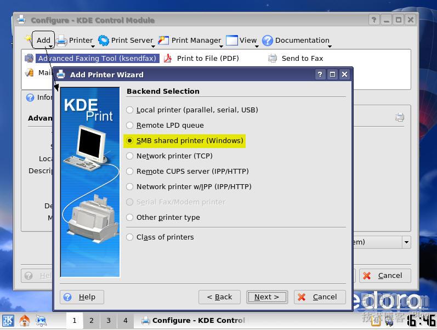Pick Network printer (TCP) backend

coord(169,156)
